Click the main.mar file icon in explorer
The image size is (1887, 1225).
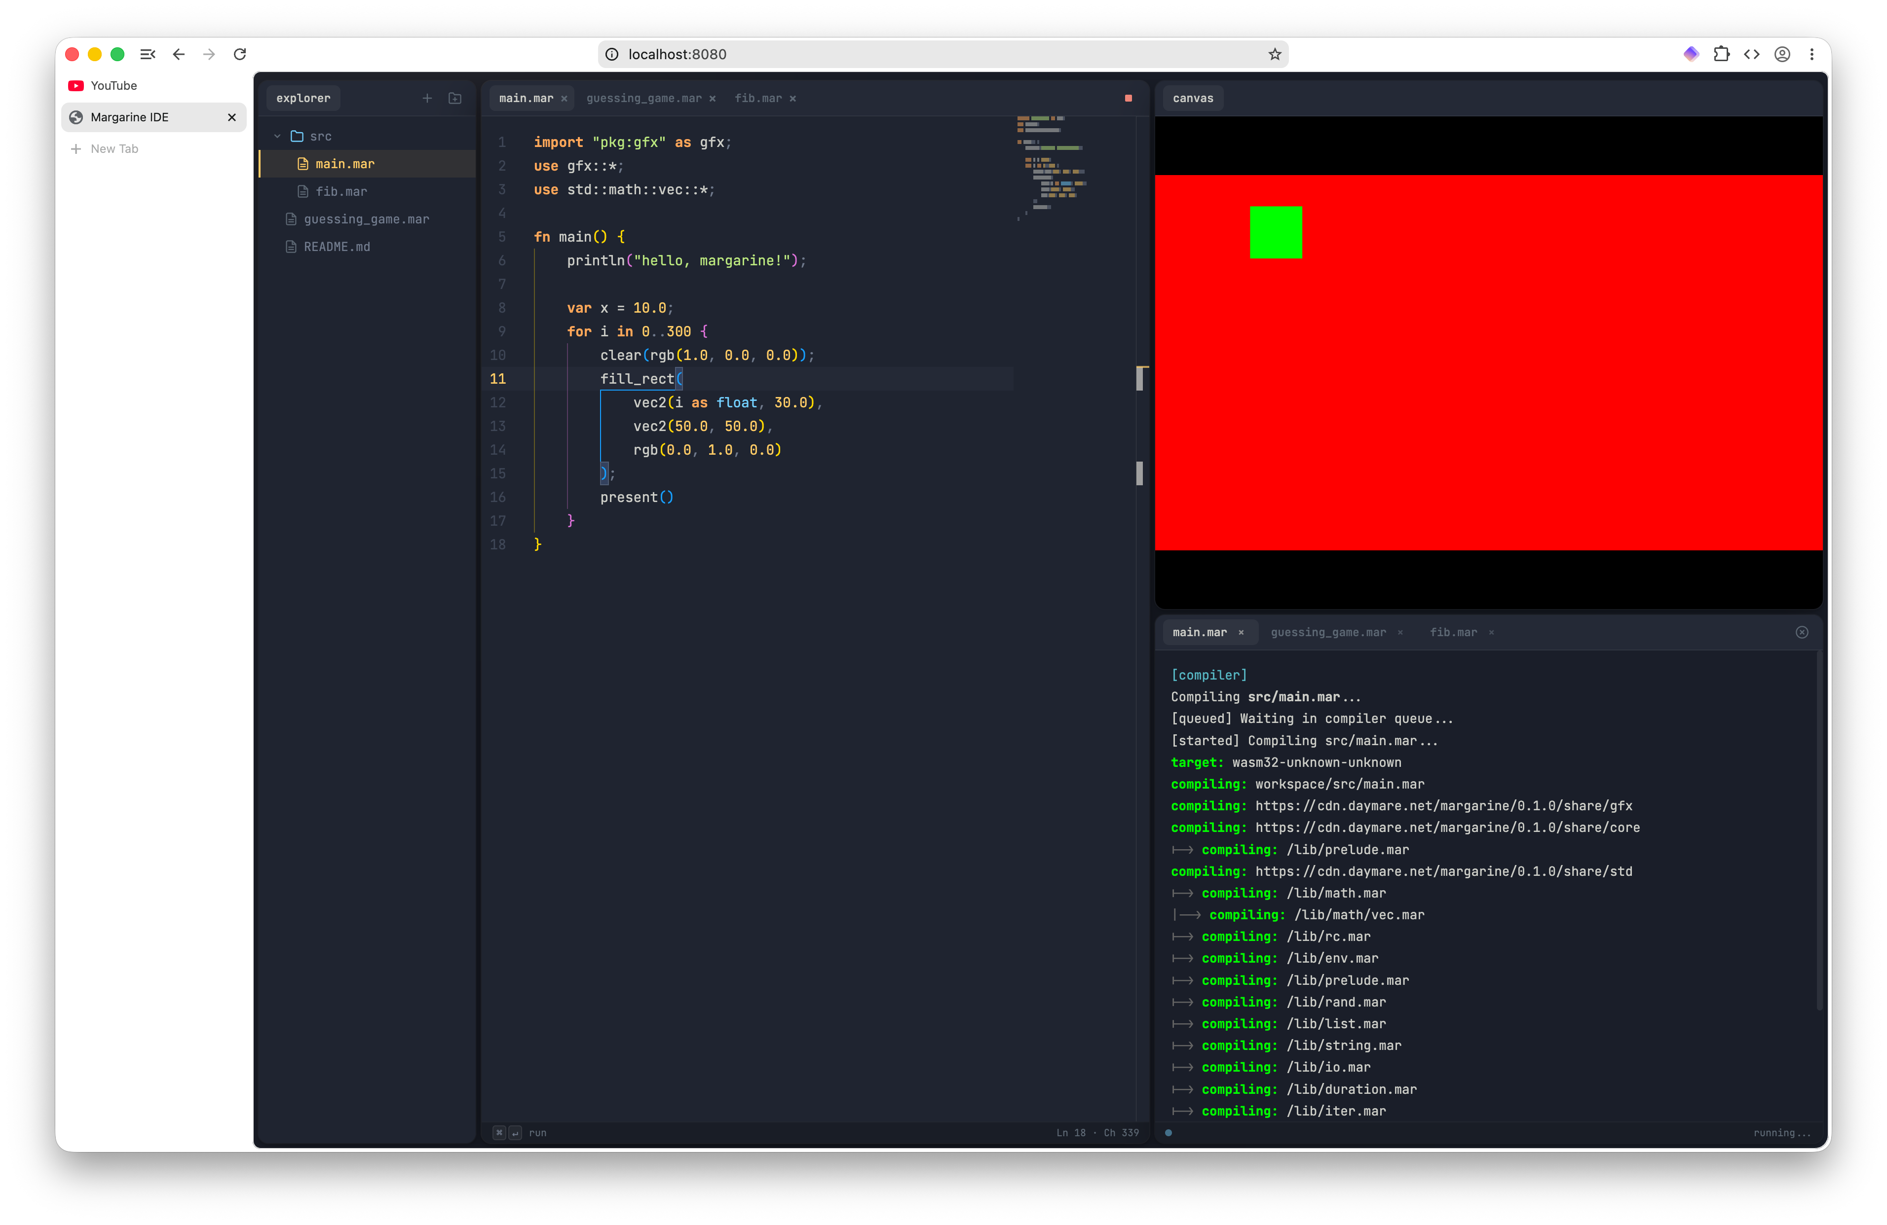[x=303, y=164]
